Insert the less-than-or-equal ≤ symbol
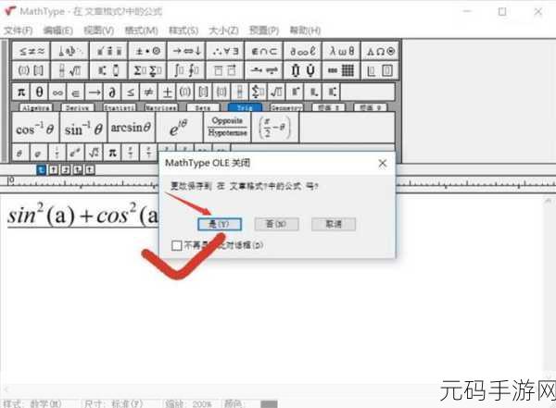Viewport: 556px width, 408px height. [x=130, y=93]
